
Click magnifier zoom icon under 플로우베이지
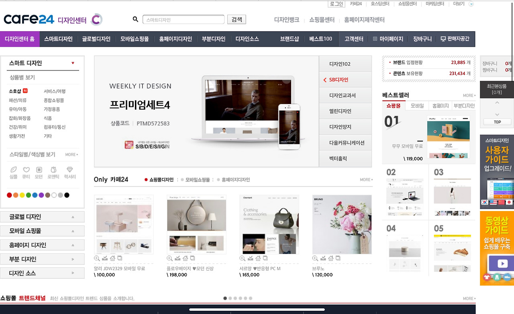point(169,258)
